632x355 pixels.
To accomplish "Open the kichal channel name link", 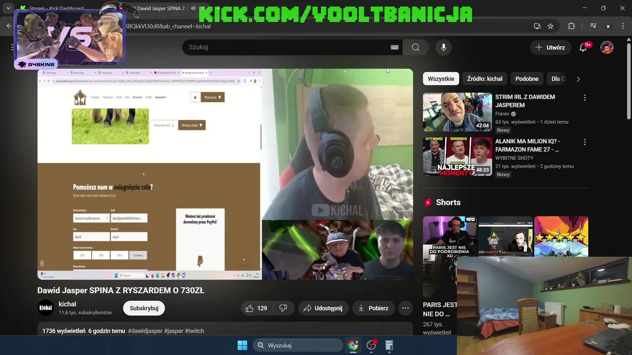I will (x=67, y=304).
